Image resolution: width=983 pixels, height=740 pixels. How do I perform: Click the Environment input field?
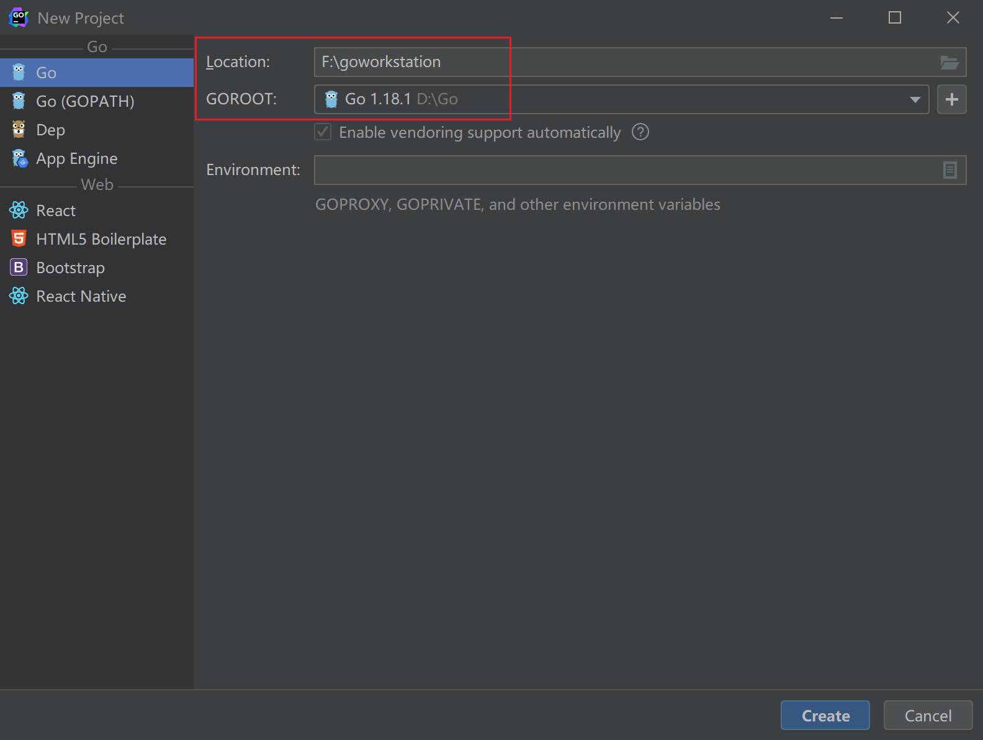[640, 170]
